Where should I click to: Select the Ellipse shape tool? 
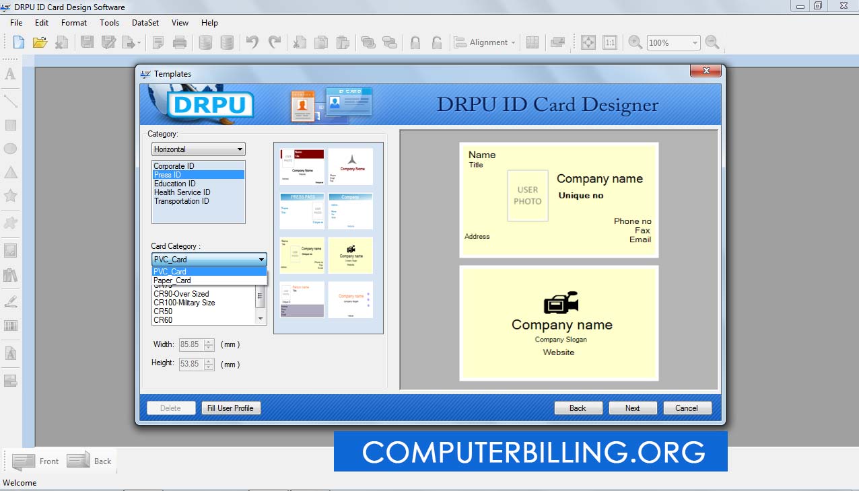click(x=11, y=149)
